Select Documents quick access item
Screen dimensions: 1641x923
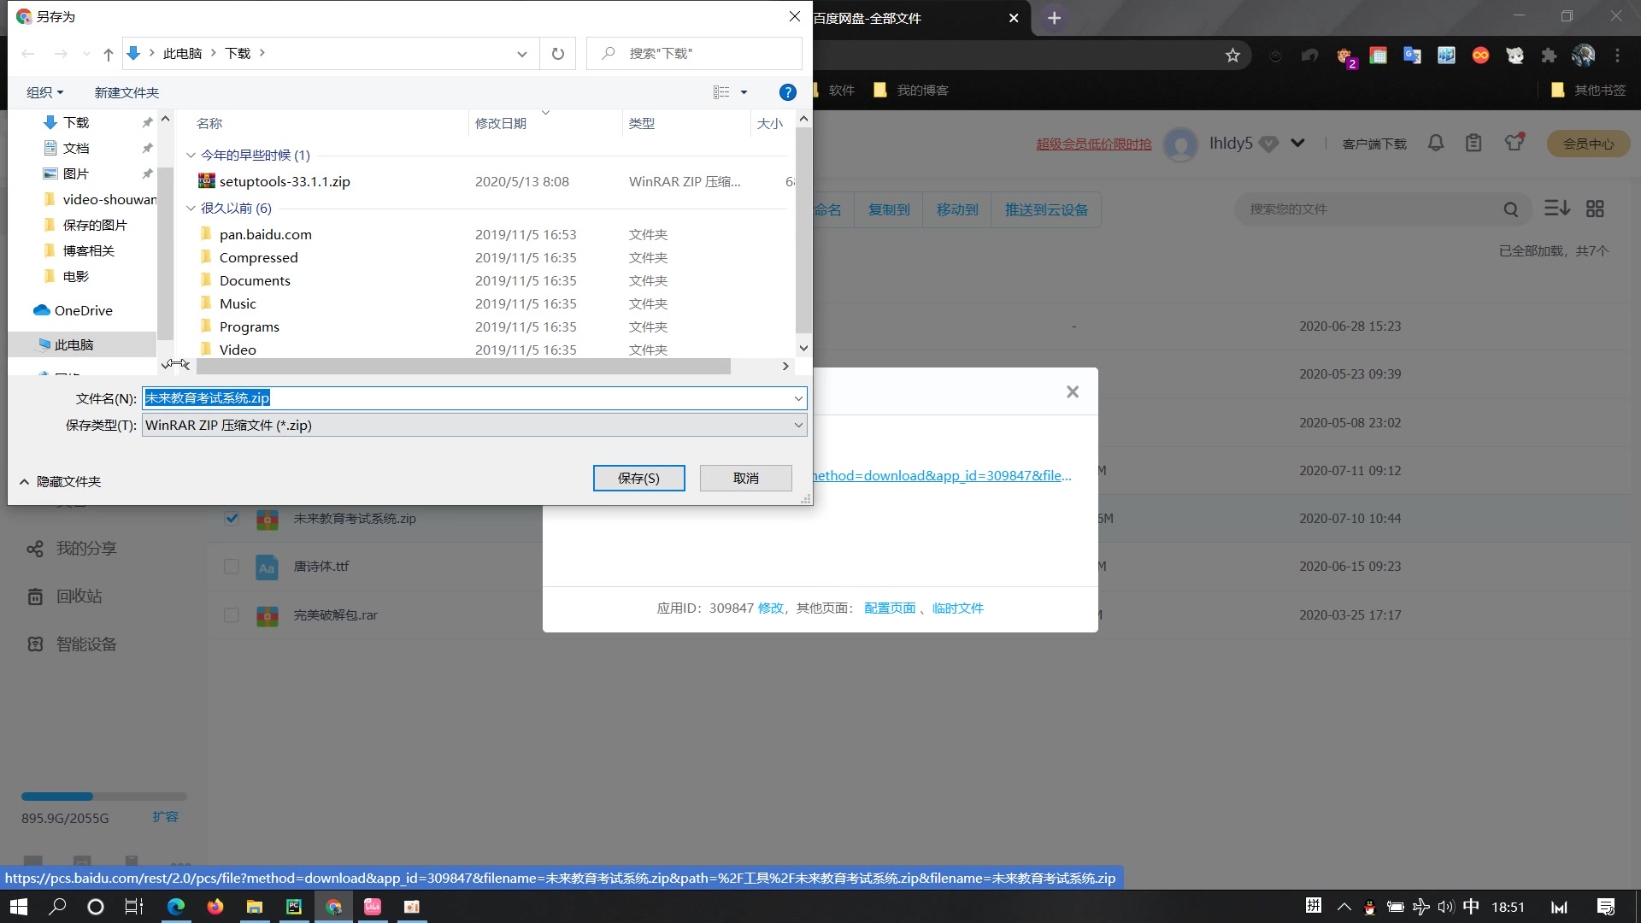coord(76,148)
